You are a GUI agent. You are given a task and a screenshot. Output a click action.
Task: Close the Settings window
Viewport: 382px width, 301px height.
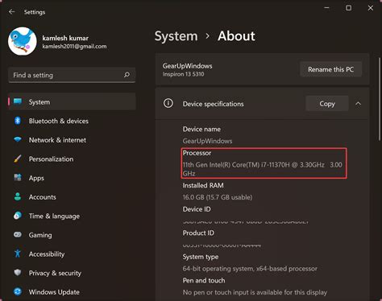coord(371,8)
